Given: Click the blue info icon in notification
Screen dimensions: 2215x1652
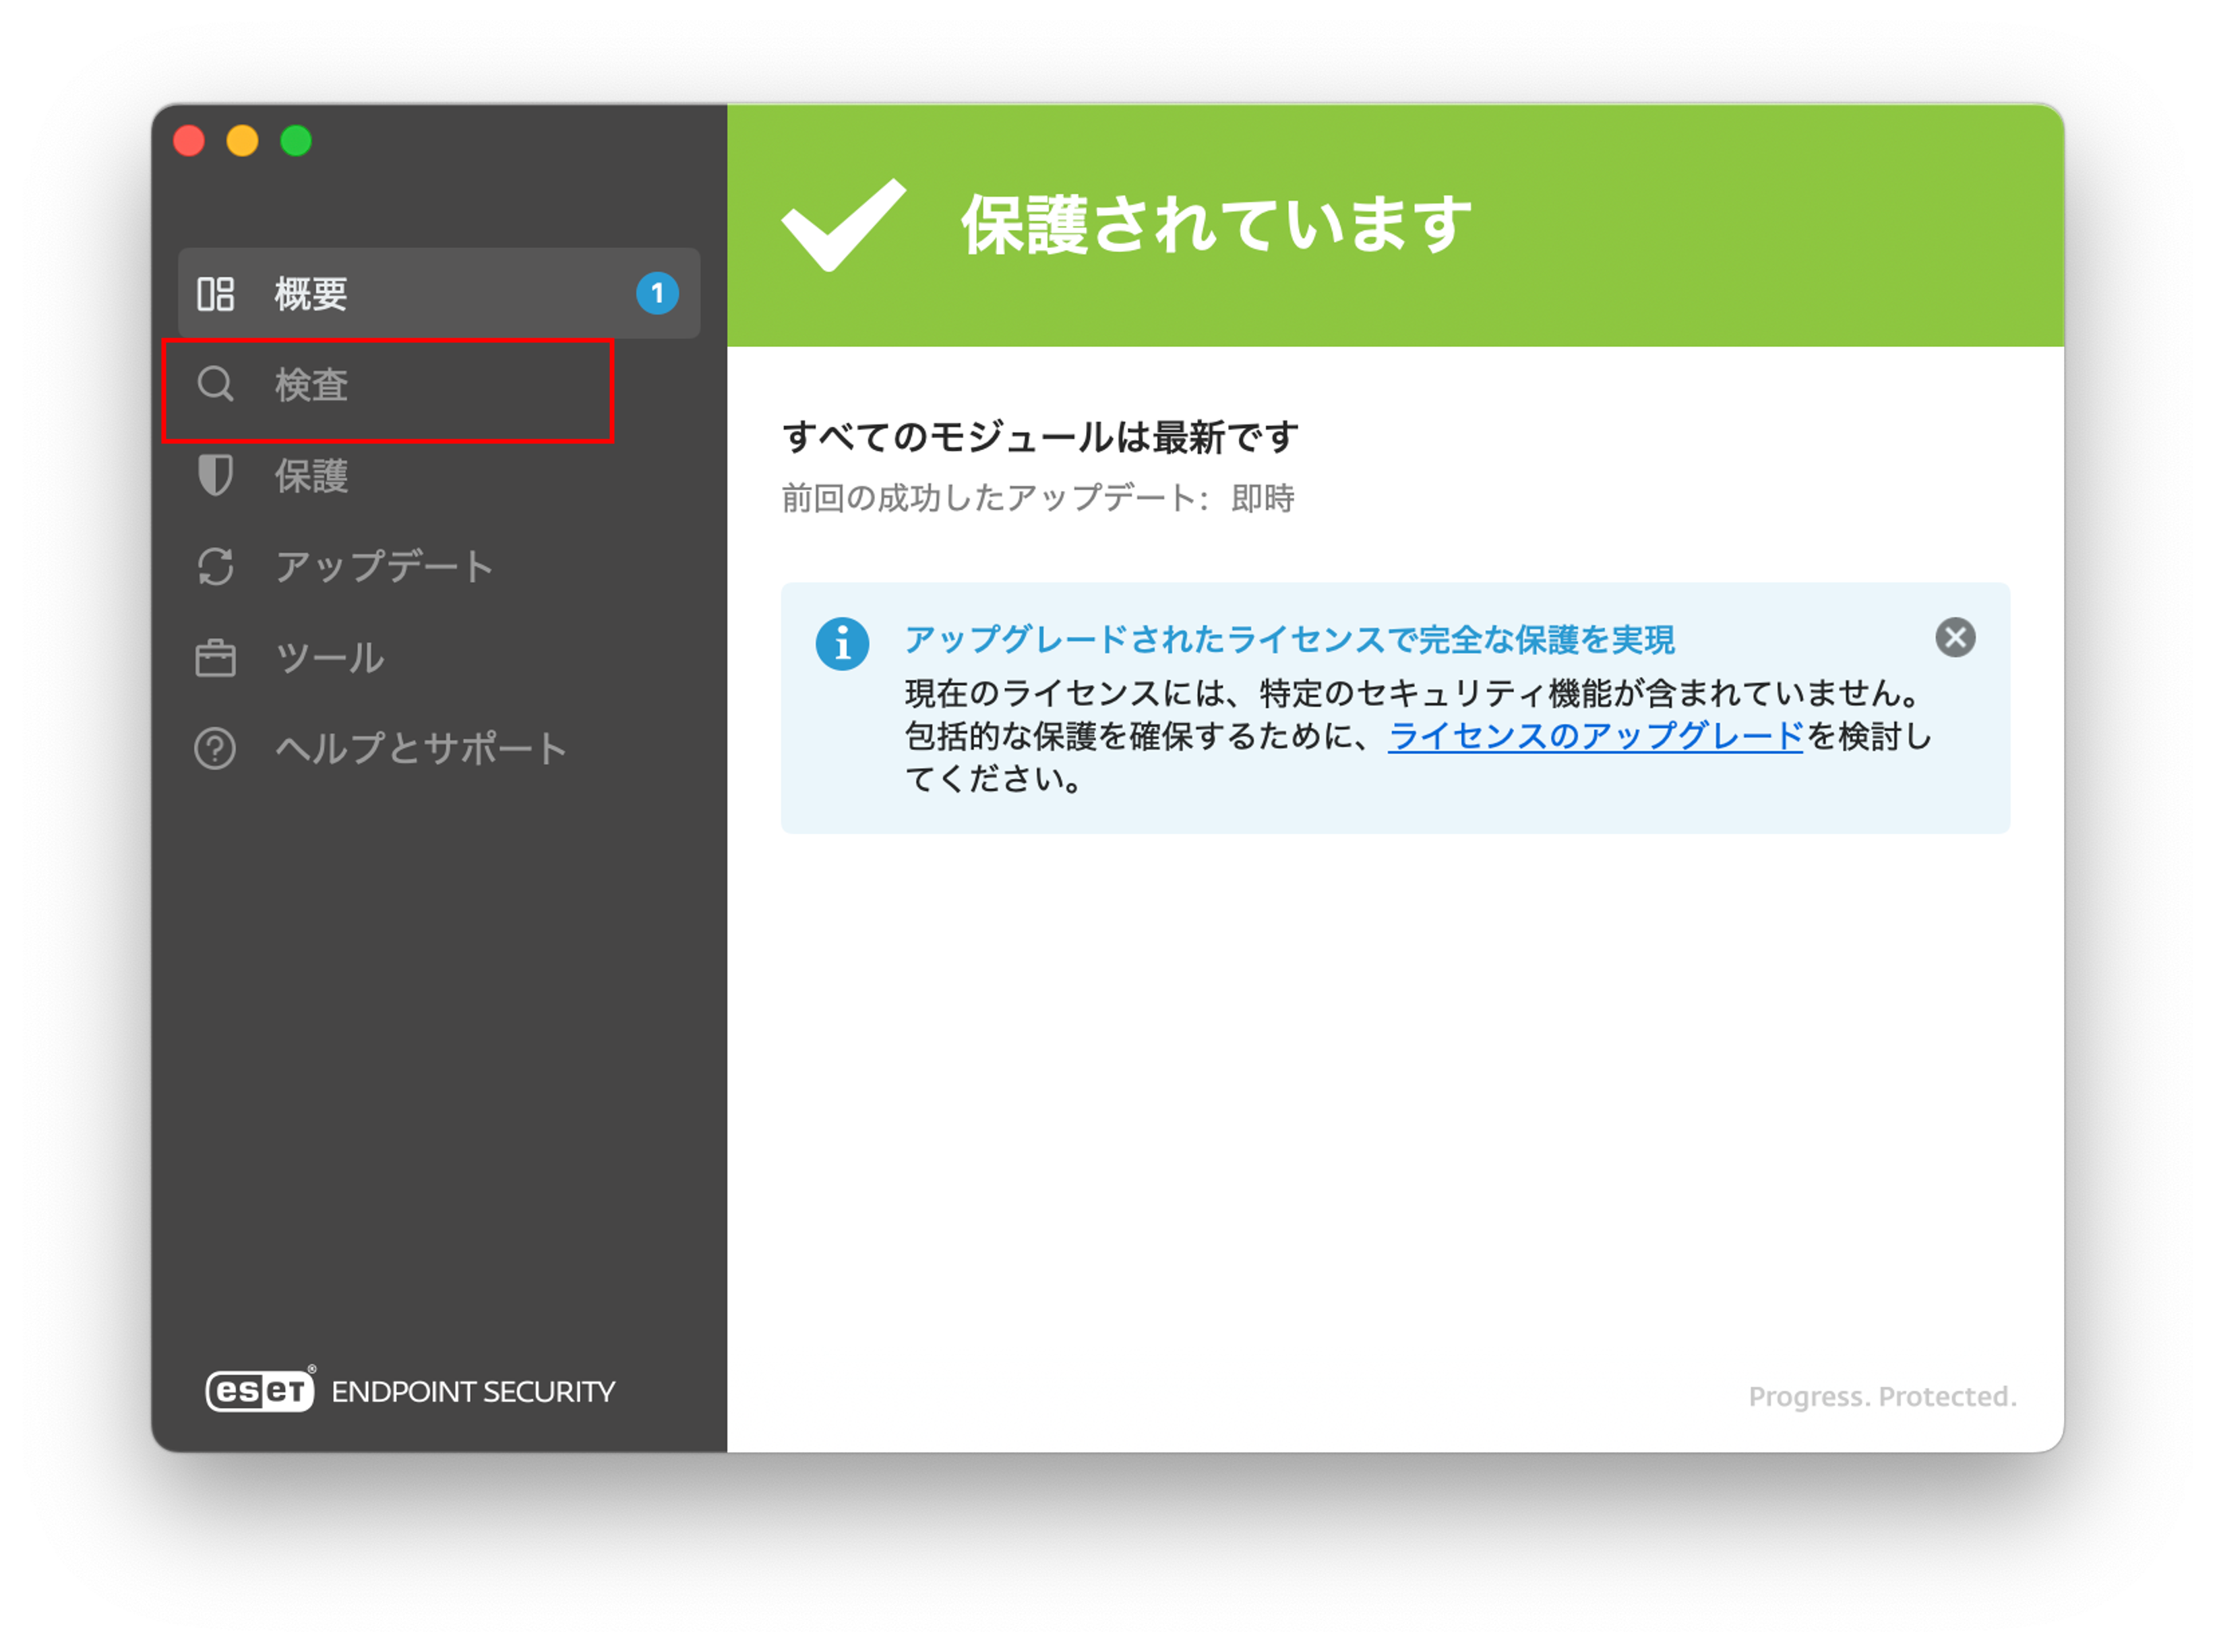Looking at the screenshot, I should pyautogui.click(x=841, y=643).
